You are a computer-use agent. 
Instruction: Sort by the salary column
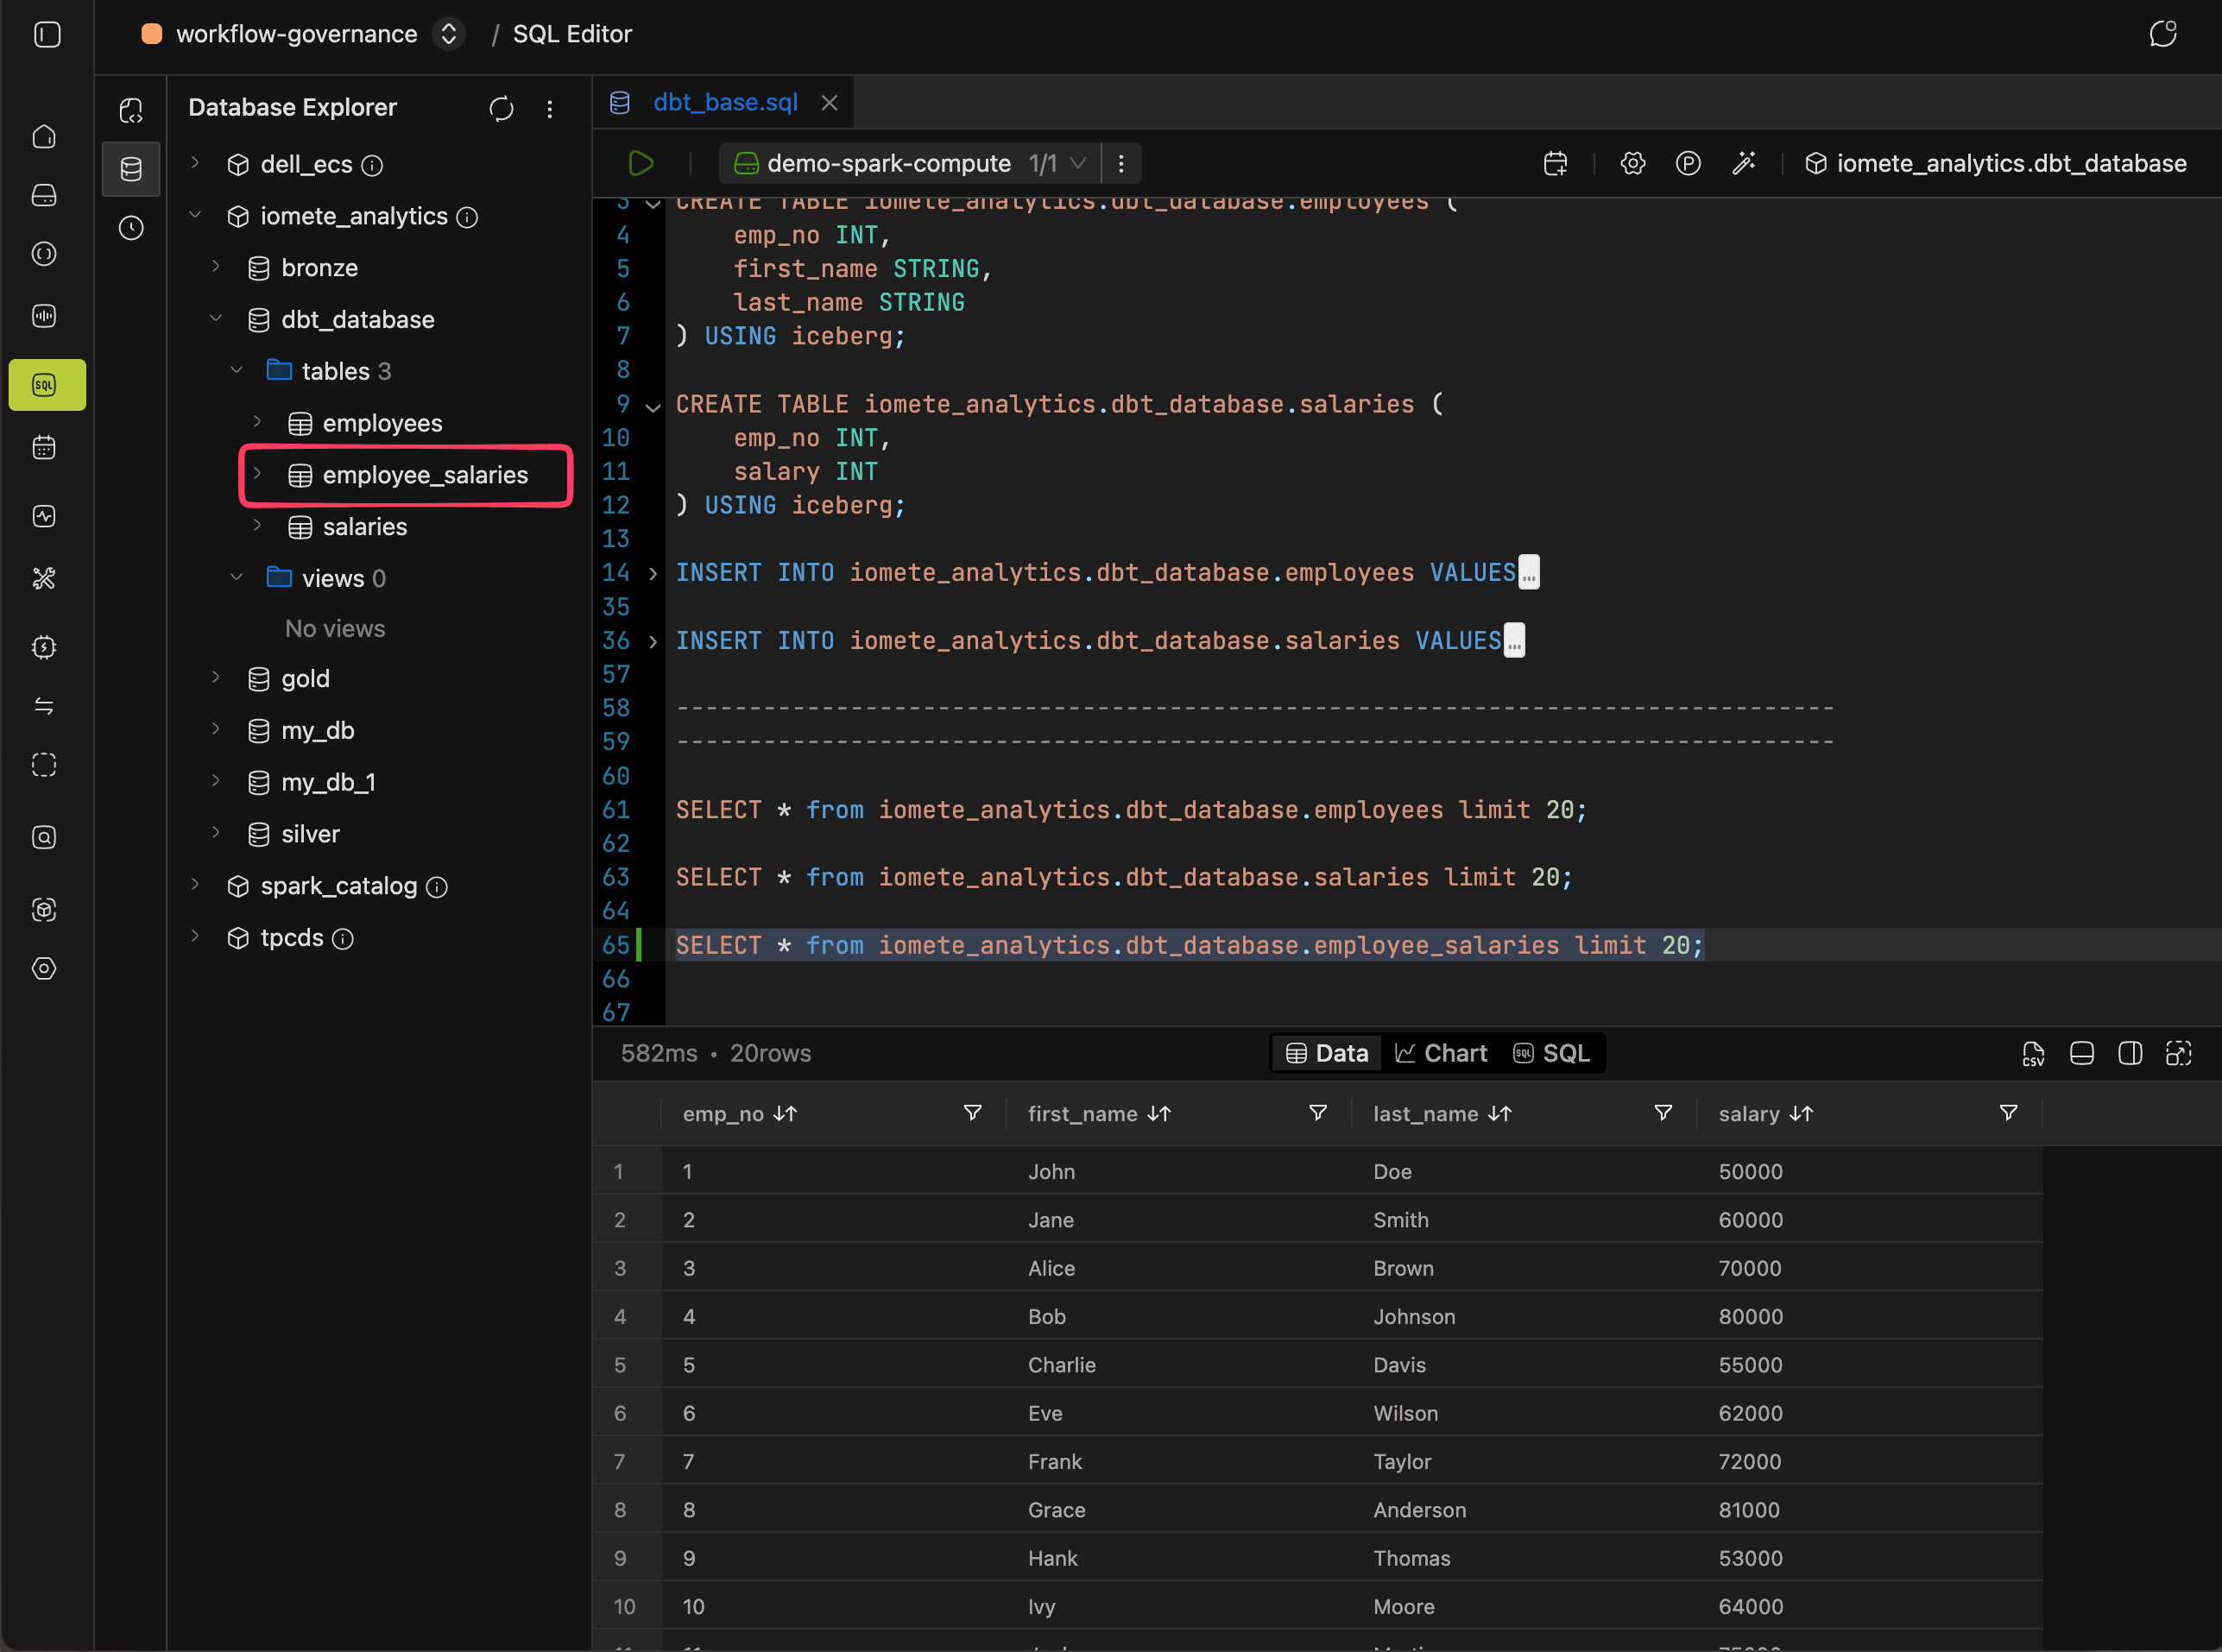(1800, 1114)
